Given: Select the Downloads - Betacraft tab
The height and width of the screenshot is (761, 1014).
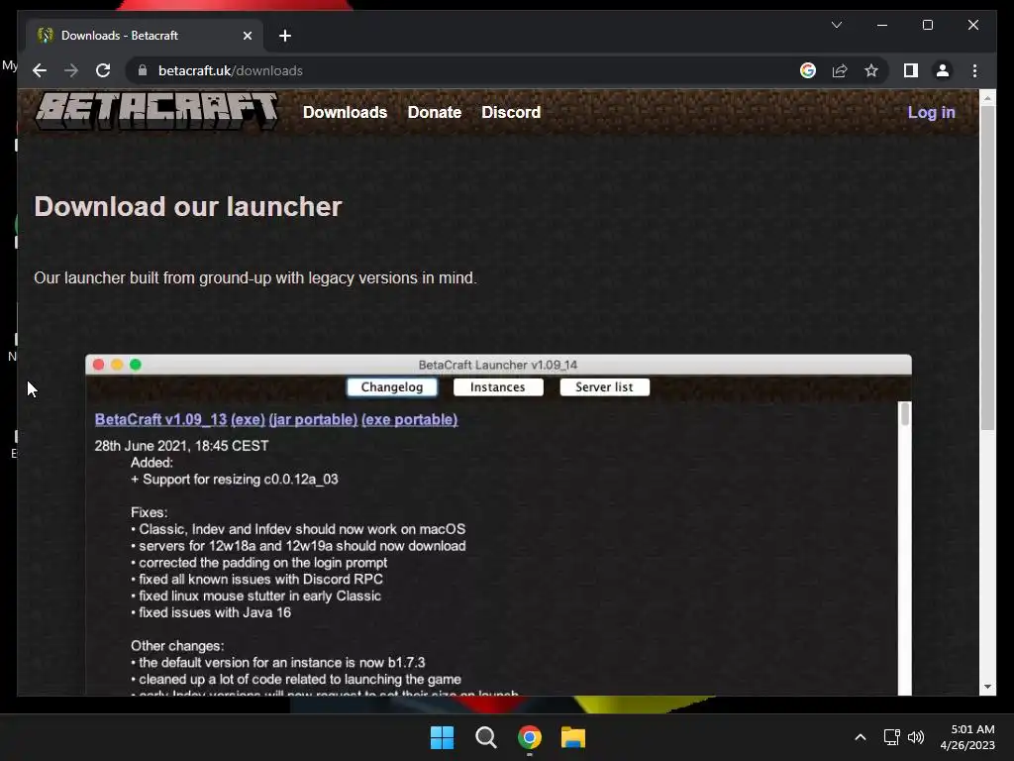Looking at the screenshot, I should (x=145, y=36).
